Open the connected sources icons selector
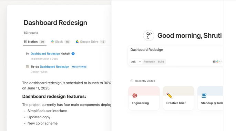The height and width of the screenshot is (131, 236). 217,62
